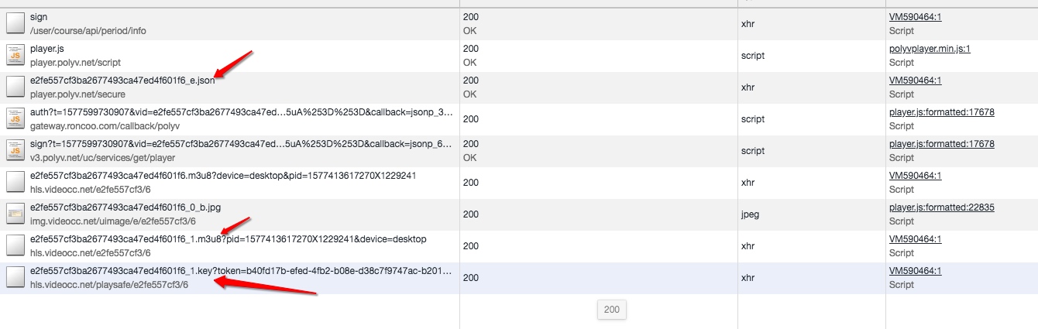
Task: Click the 200 tooltip below the table
Action: point(611,310)
